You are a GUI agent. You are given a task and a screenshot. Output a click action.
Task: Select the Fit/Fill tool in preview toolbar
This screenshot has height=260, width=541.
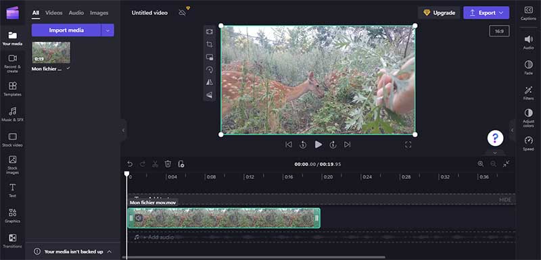tap(210, 32)
